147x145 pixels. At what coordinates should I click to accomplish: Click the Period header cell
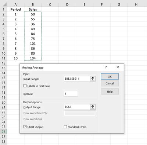15,9
